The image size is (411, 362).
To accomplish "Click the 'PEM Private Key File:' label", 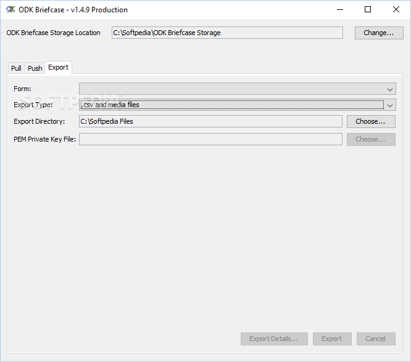I will pyautogui.click(x=44, y=139).
